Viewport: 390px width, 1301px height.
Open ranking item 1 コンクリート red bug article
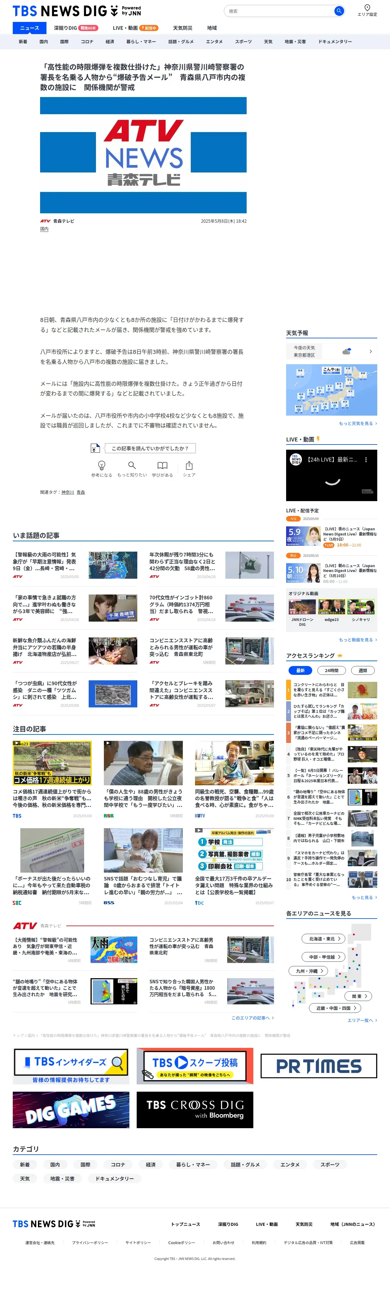[x=332, y=689]
